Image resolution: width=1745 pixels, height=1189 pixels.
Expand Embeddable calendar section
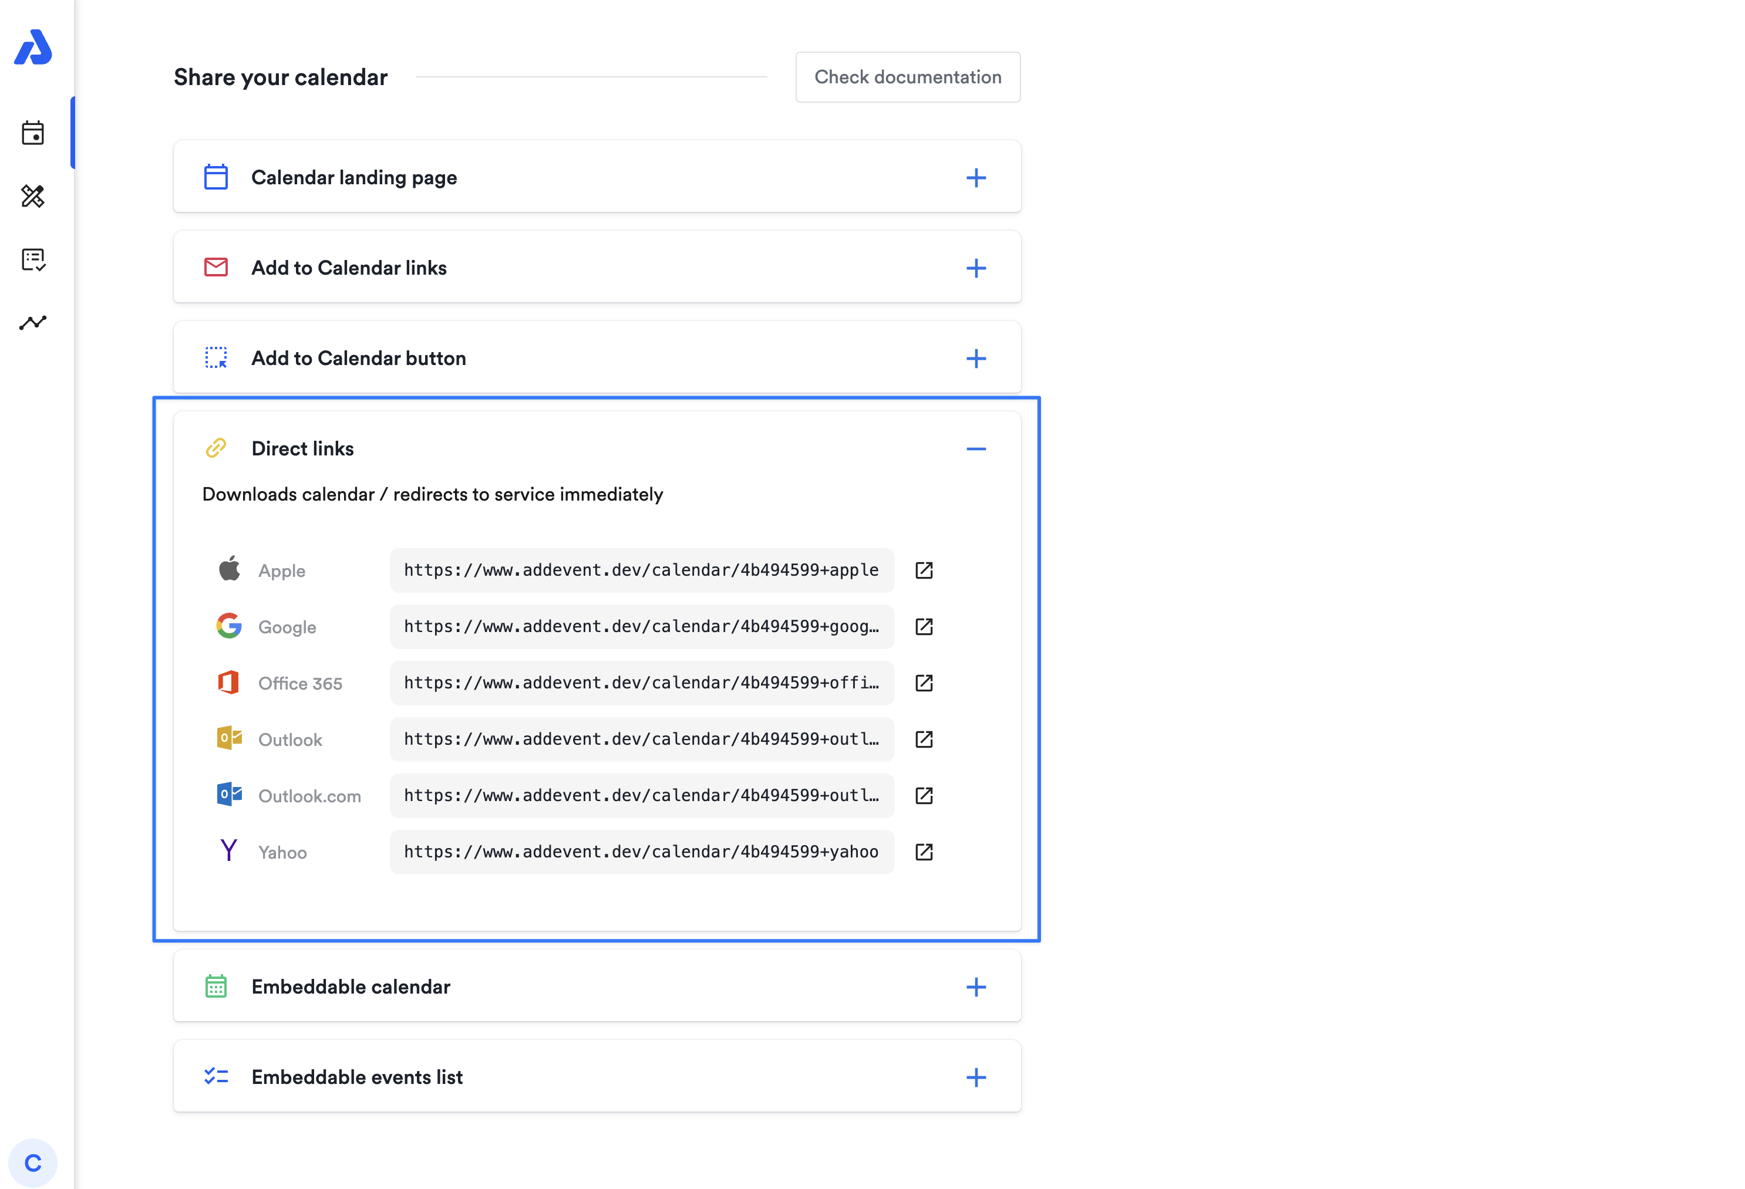(975, 987)
